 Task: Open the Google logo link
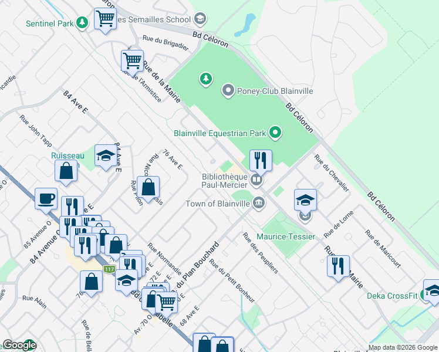coord(19,345)
